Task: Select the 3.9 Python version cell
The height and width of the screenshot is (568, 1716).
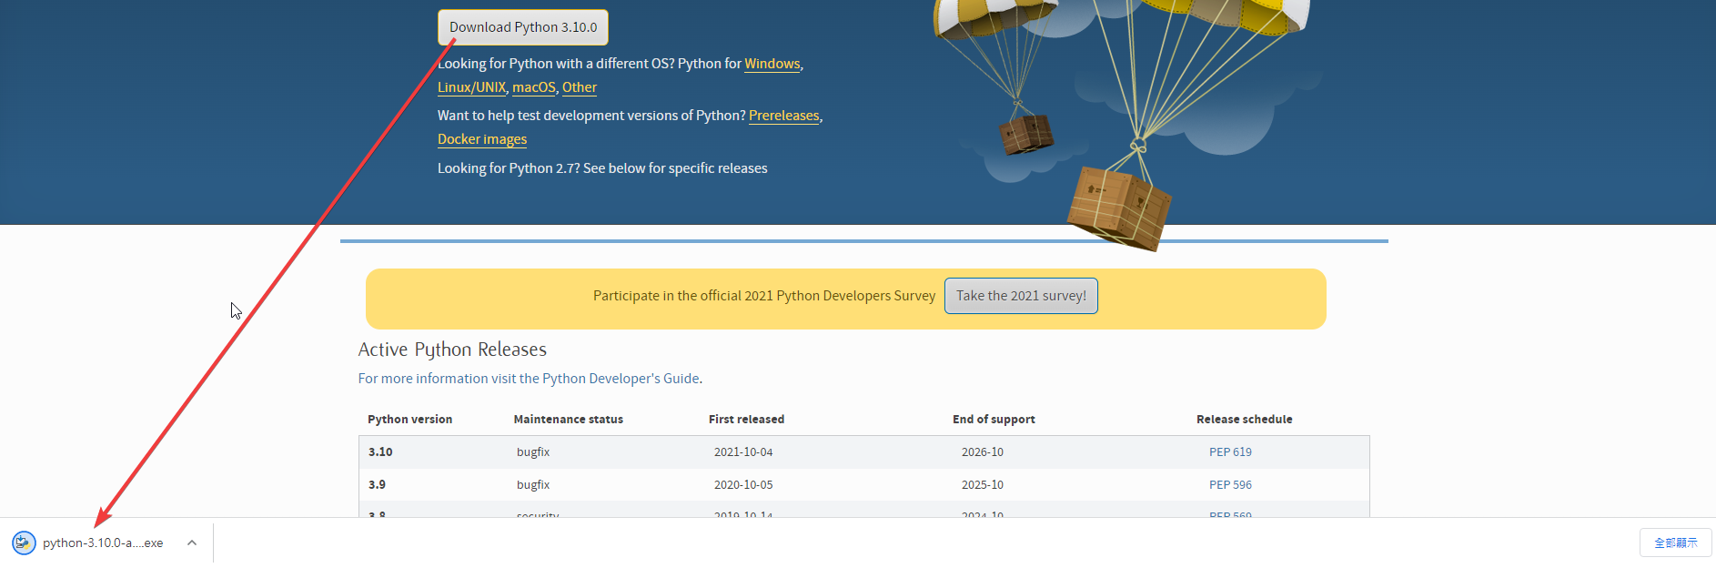Action: (x=377, y=485)
